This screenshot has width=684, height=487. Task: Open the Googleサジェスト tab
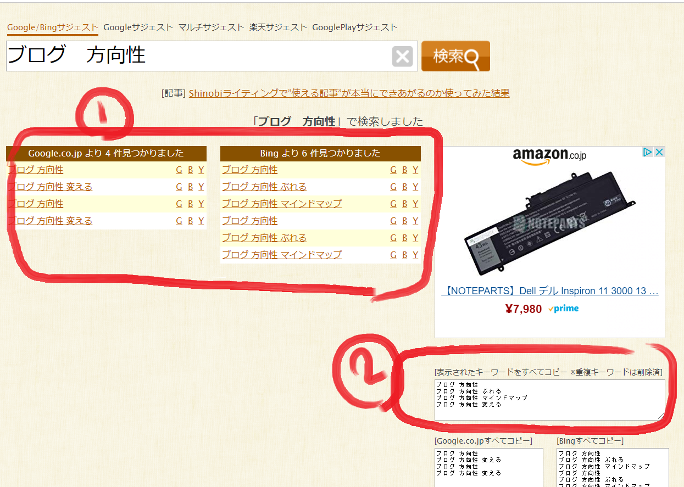coord(138,27)
